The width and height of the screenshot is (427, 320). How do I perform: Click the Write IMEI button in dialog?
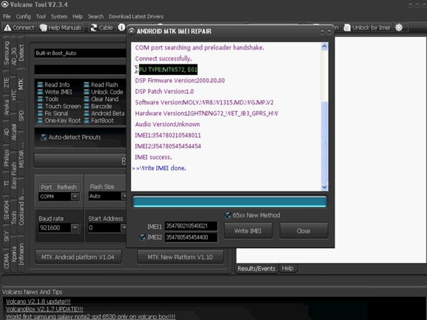(x=248, y=231)
